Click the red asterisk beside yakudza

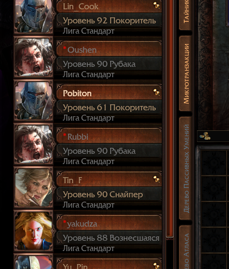click(65, 222)
